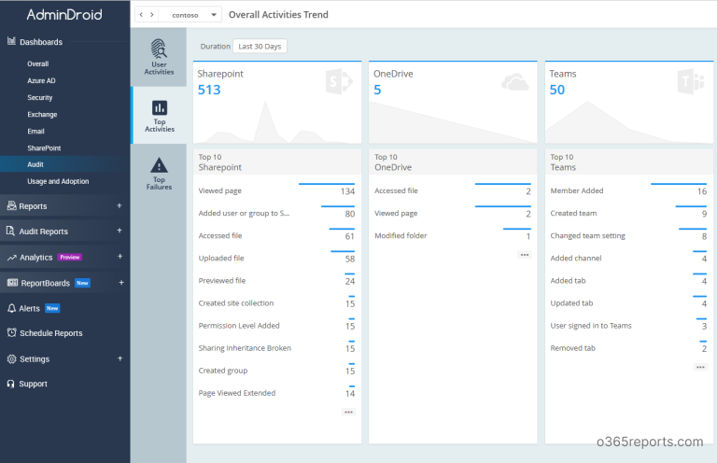Expand Settings plus sign
This screenshot has width=717, height=463.
[x=119, y=358]
